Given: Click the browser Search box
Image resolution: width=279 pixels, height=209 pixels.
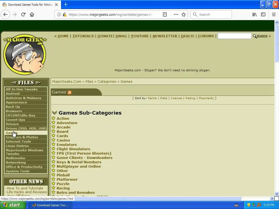Looking at the screenshot, I should (x=211, y=14).
